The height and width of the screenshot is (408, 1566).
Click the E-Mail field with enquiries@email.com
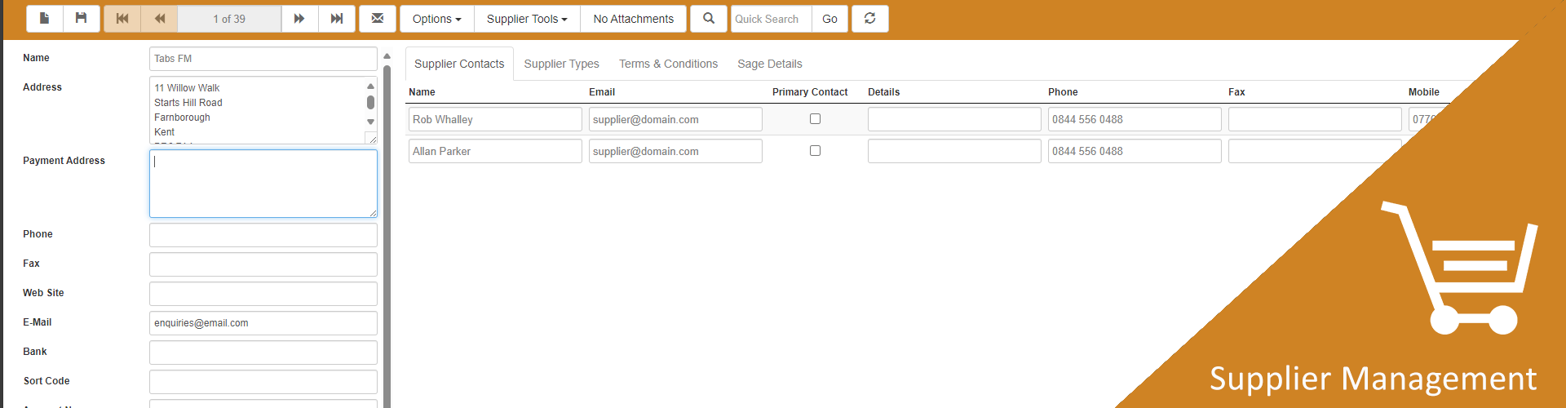click(x=263, y=323)
